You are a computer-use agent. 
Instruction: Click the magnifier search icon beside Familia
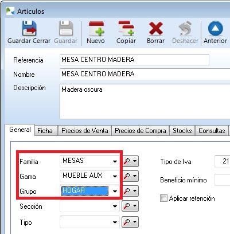pyautogui.click(x=127, y=161)
